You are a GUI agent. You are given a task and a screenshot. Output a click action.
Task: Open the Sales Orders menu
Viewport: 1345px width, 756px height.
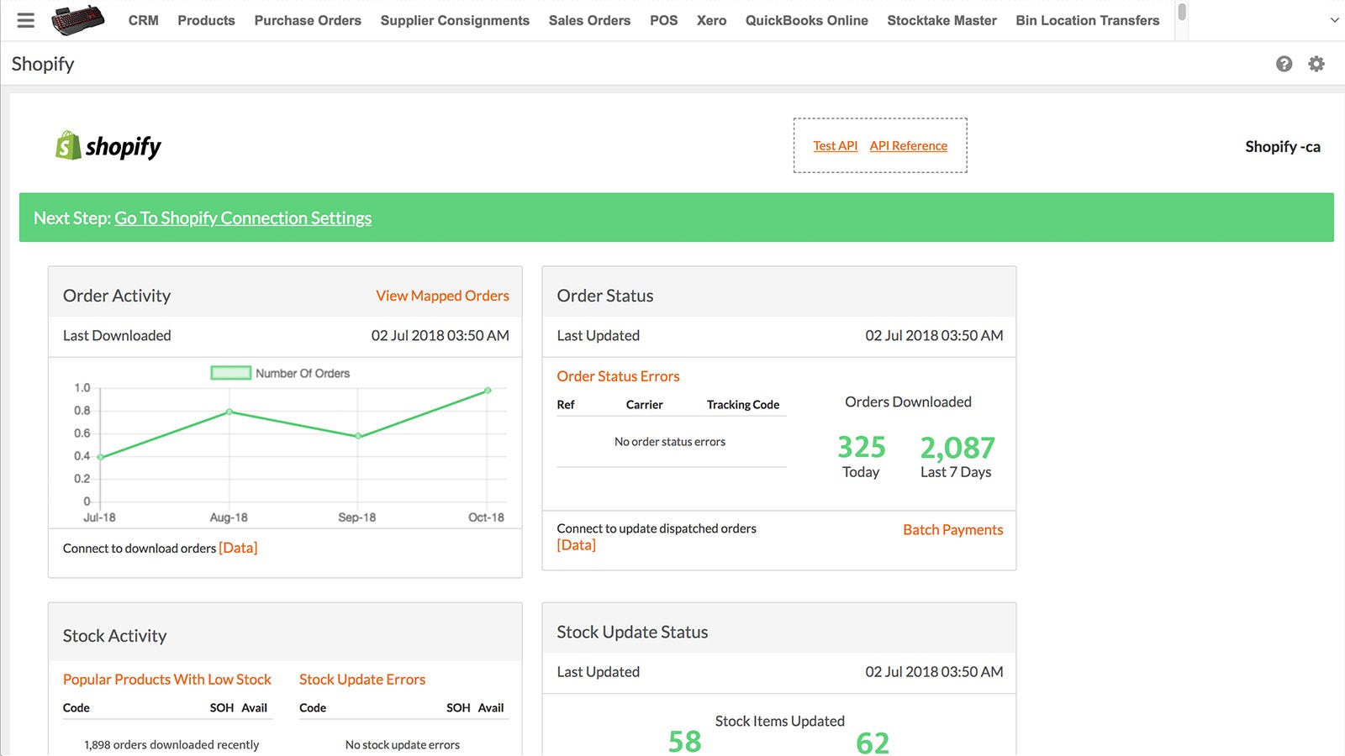[x=589, y=20]
